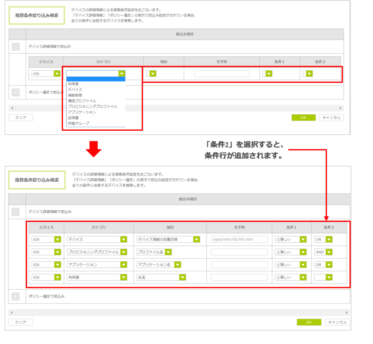The image size is (373, 344).
Task: Click the green arrow of the AND dropdown
Action: pyautogui.click(x=329, y=252)
